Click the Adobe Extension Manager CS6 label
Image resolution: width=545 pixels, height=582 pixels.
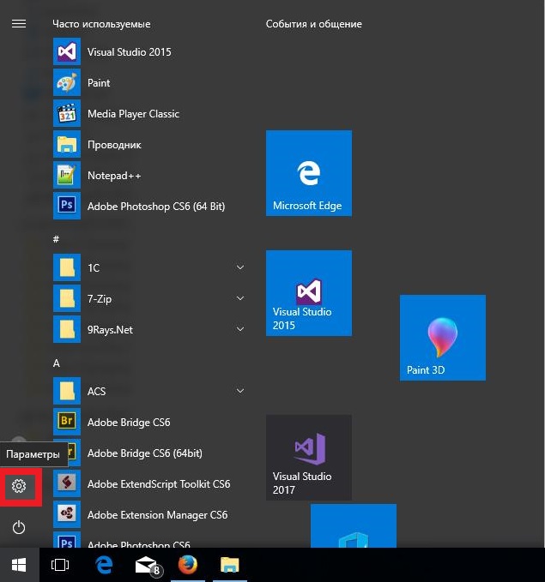click(158, 515)
